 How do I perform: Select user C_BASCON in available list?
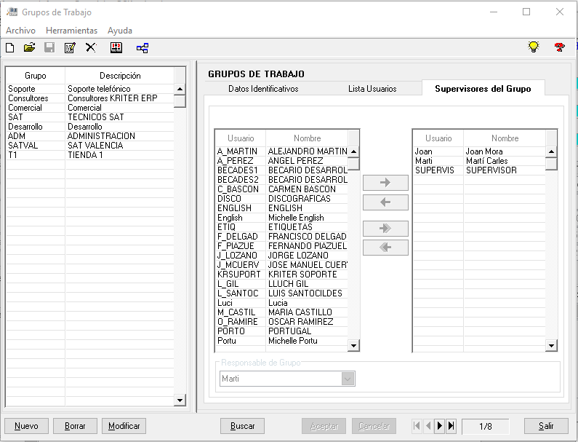281,189
